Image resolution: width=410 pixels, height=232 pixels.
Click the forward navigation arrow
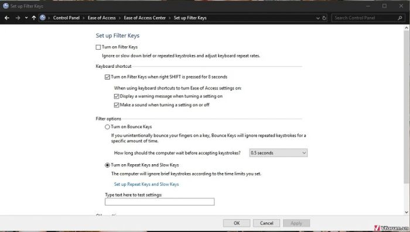click(18, 18)
